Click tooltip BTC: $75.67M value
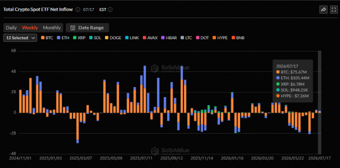 (x=294, y=72)
